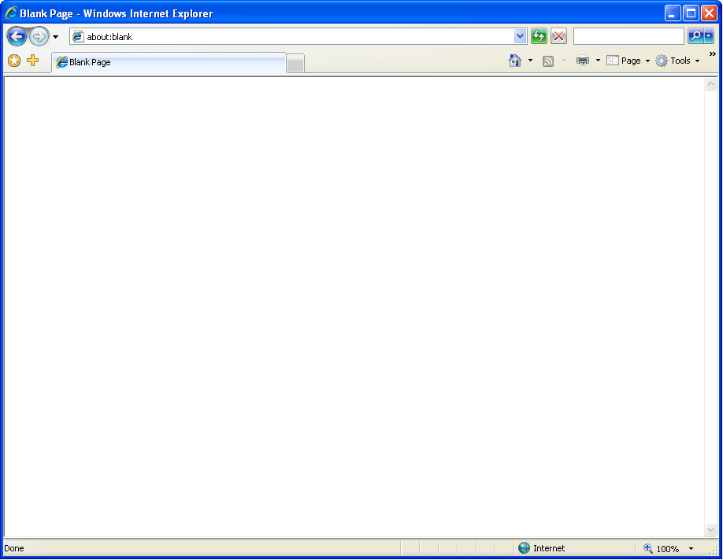This screenshot has width=723, height=560.
Task: Click the Back navigation button
Action: (17, 36)
